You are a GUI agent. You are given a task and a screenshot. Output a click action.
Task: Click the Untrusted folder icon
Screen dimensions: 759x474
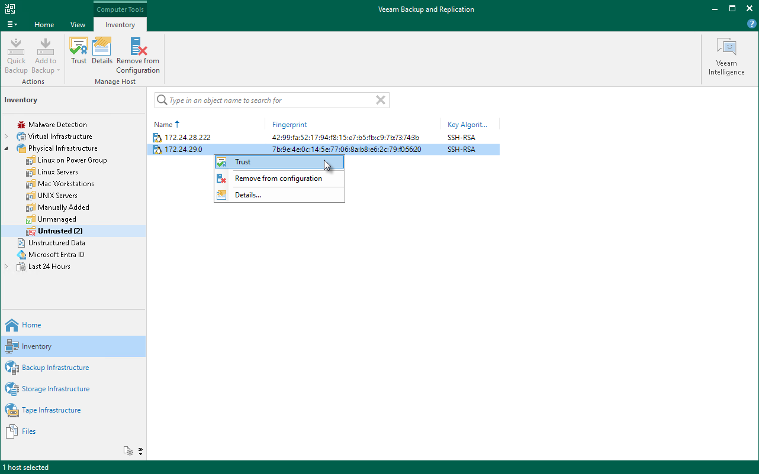point(31,231)
